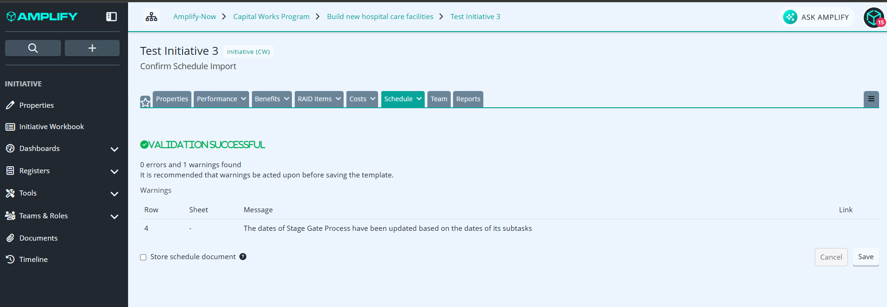Click the favorite star icon beside tabs

145,102
